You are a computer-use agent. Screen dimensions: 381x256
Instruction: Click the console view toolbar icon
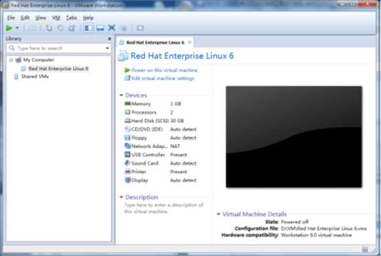click(x=140, y=28)
